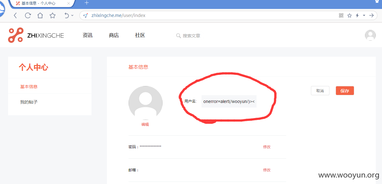
Task: Close the 基本信息 - 个人中心 tab
Action: (x=69, y=3)
